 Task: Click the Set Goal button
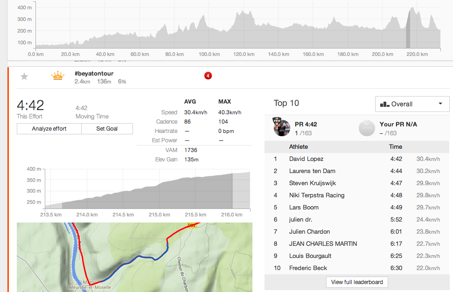pyautogui.click(x=107, y=129)
